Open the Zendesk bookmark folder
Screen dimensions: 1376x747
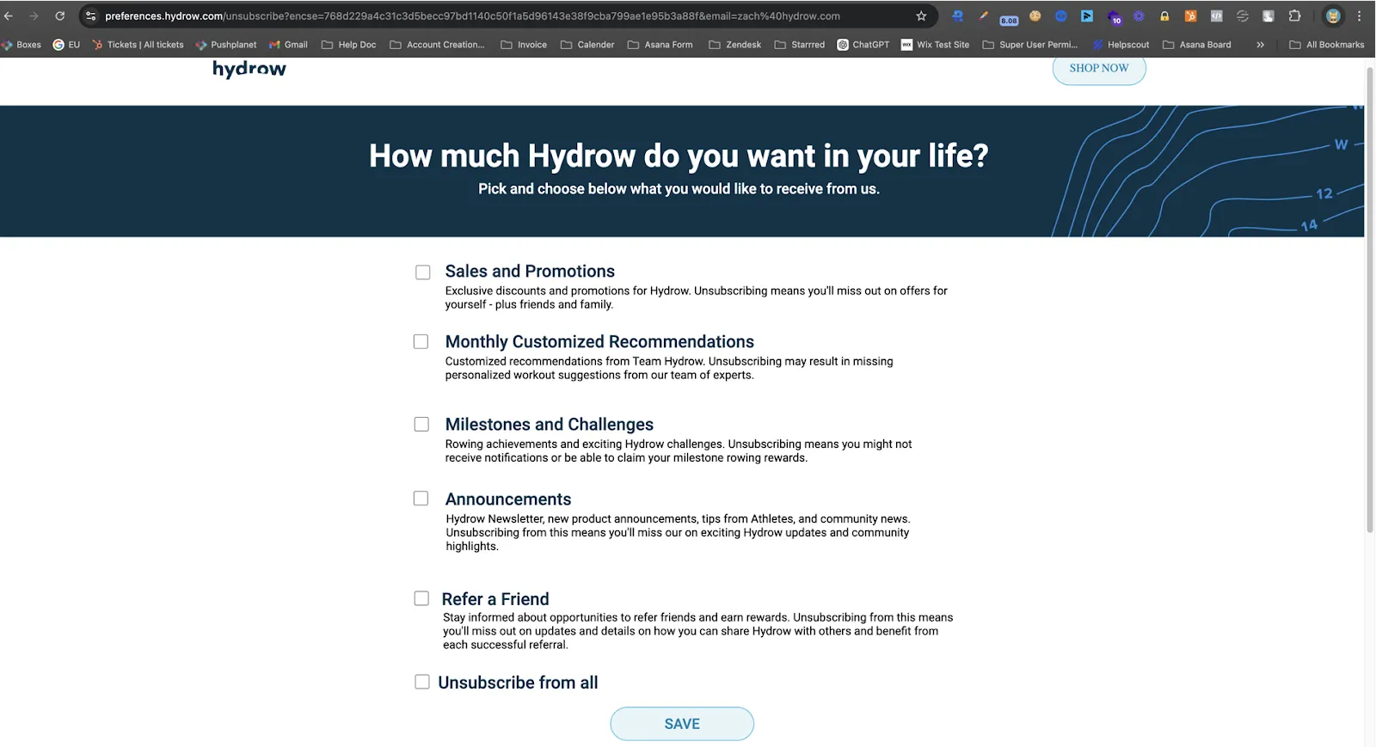pos(734,45)
